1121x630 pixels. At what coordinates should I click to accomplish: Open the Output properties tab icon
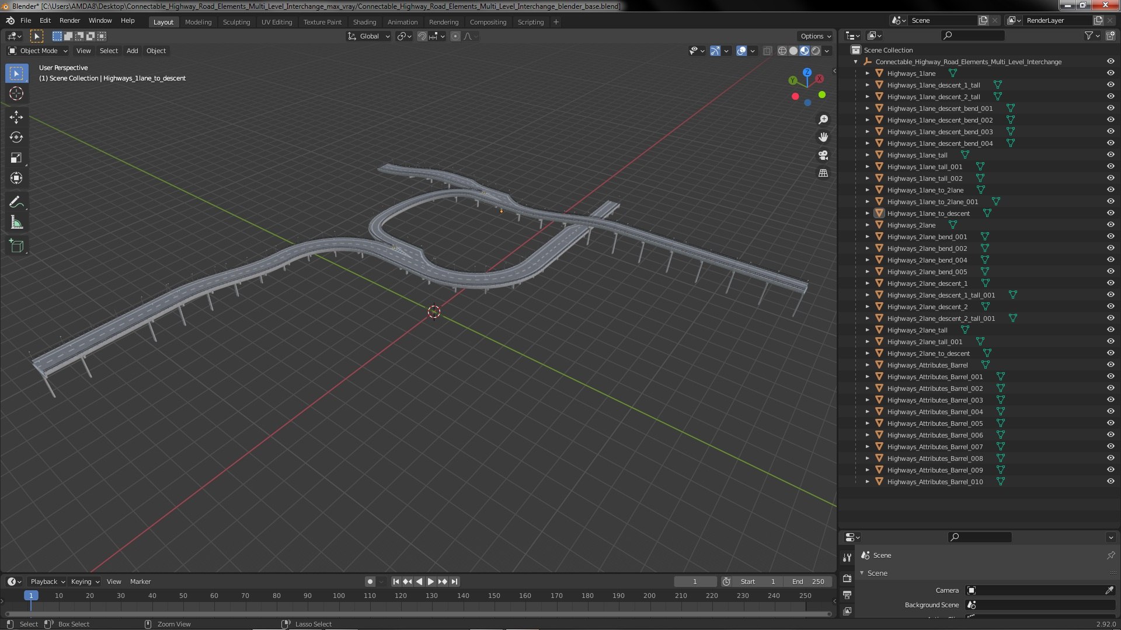pyautogui.click(x=847, y=594)
